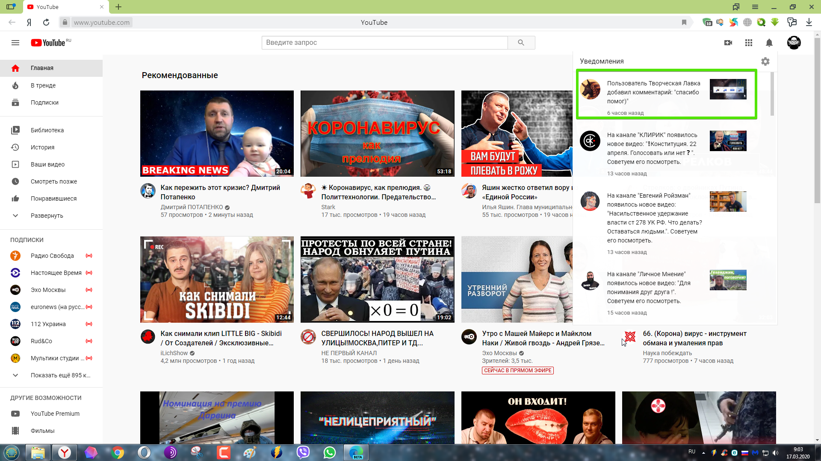Screen dimensions: 821x461
Task: Expand Показать ещё 895 subscriptions
Action: pos(60,375)
